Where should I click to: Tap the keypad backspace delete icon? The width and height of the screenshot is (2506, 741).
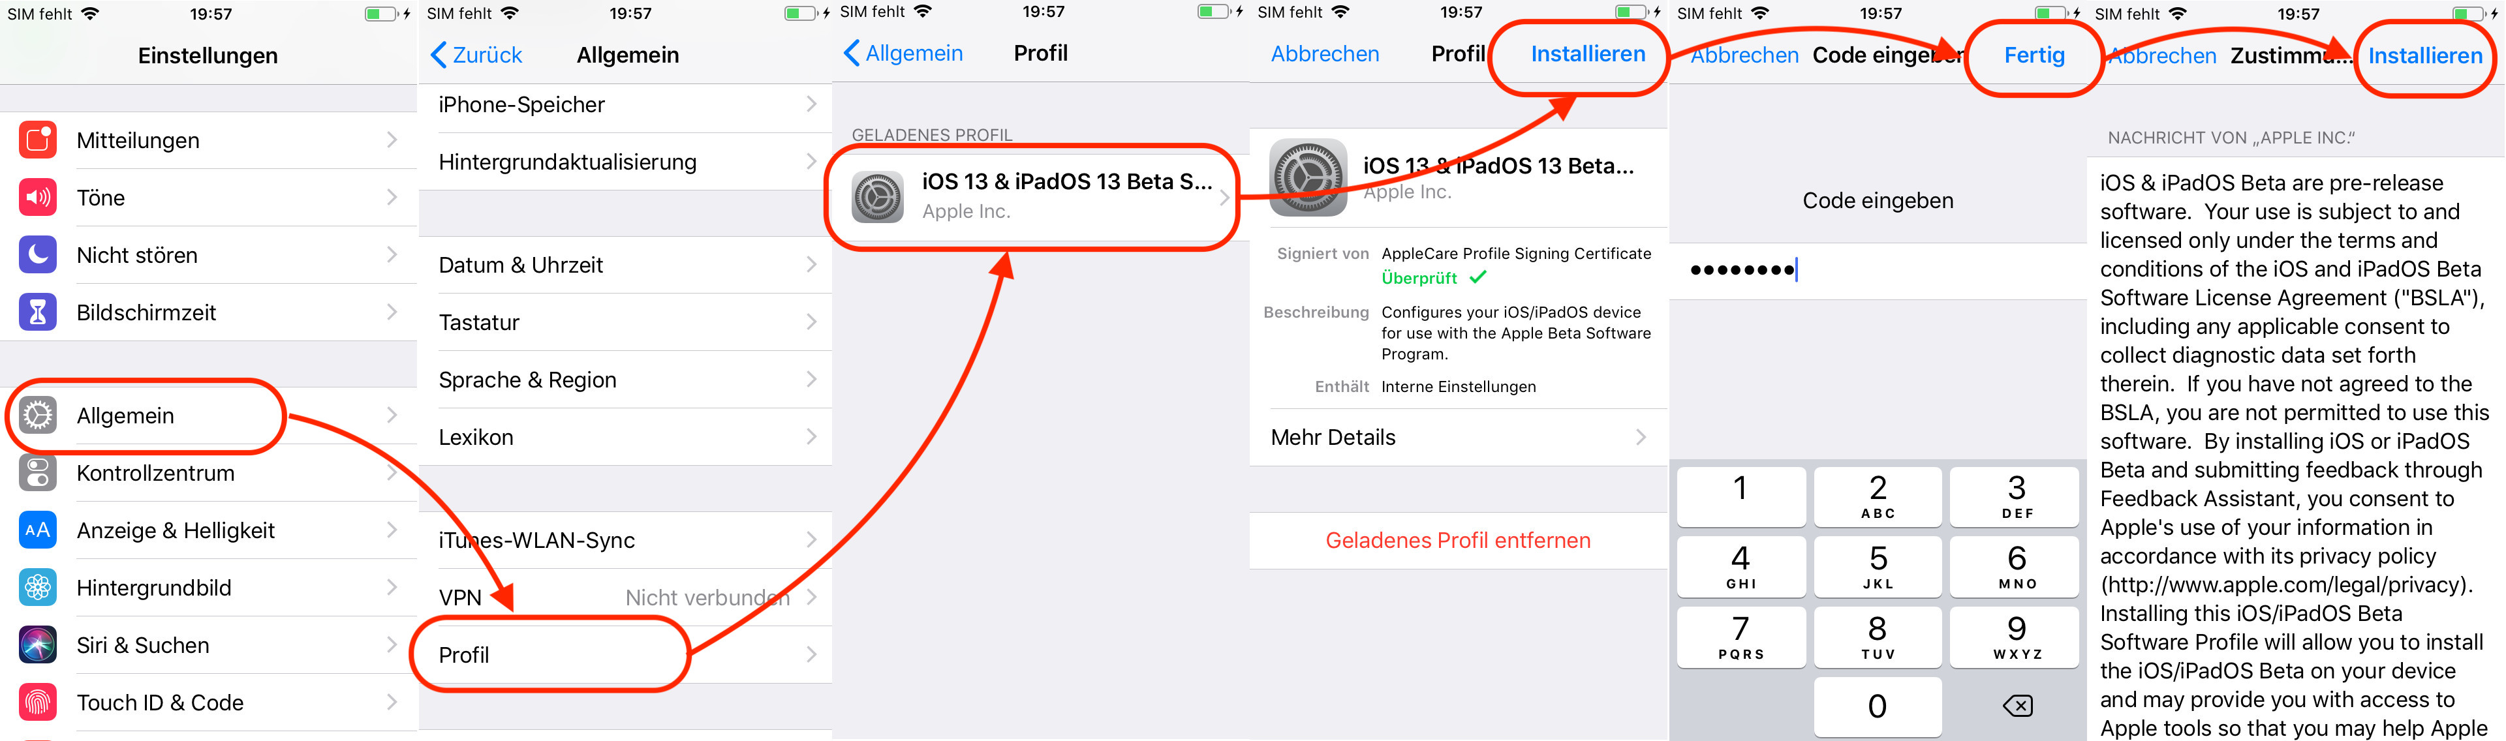tap(2018, 706)
